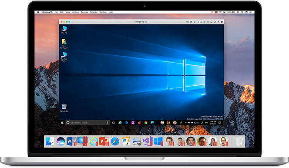Launch Google Chrome from the Windows taskbar
The width and height of the screenshot is (289, 168).
point(146,123)
